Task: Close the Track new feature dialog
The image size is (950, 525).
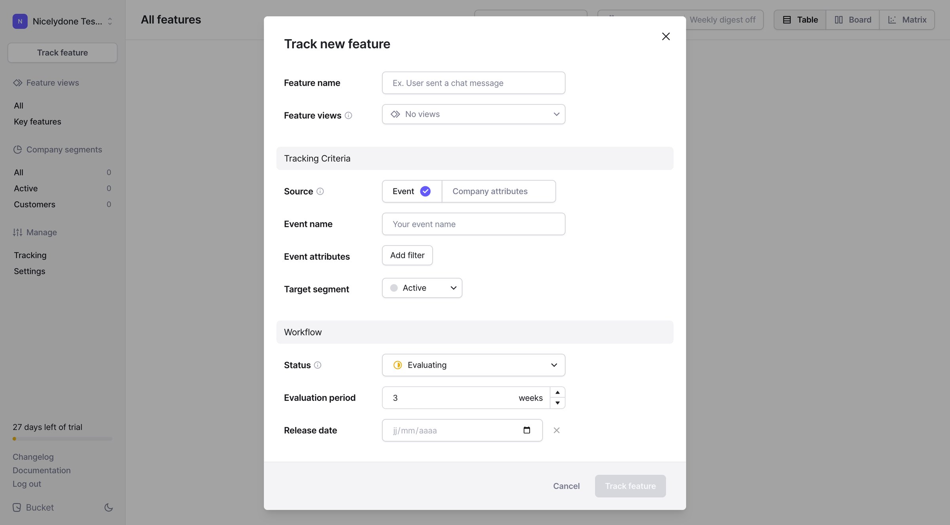Action: [x=666, y=36]
